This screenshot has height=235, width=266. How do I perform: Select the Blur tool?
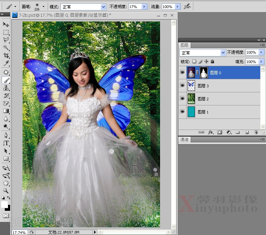[x=6, y=119]
